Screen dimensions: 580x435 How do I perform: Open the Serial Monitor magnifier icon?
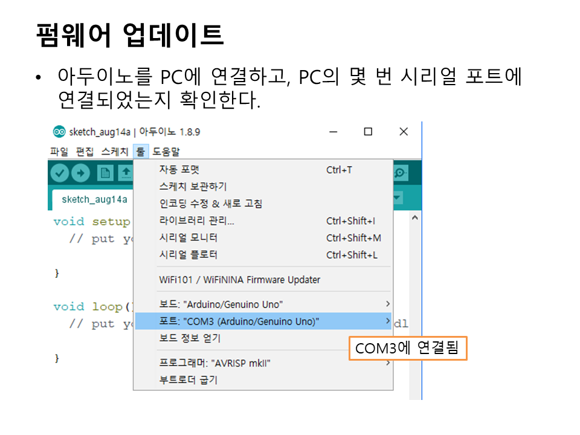(x=400, y=173)
